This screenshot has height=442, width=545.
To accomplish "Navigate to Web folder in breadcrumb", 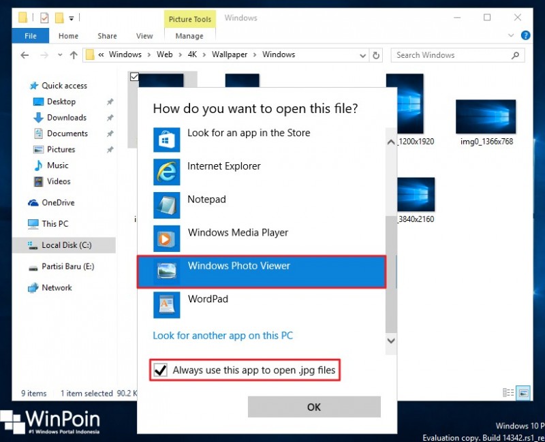I will coord(164,54).
